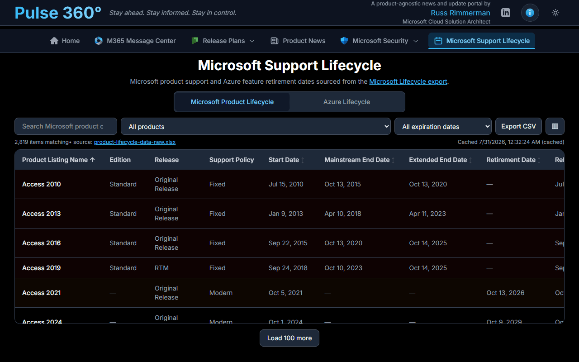
Task: Click the Apr 10, 2018 mainstream end date
Action: pyautogui.click(x=343, y=214)
